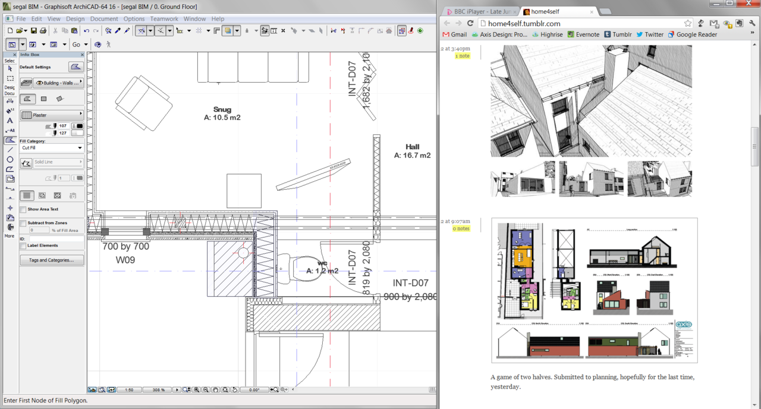The image size is (761, 409).
Task: Enable the Show Area Text checkbox
Action: [23, 209]
